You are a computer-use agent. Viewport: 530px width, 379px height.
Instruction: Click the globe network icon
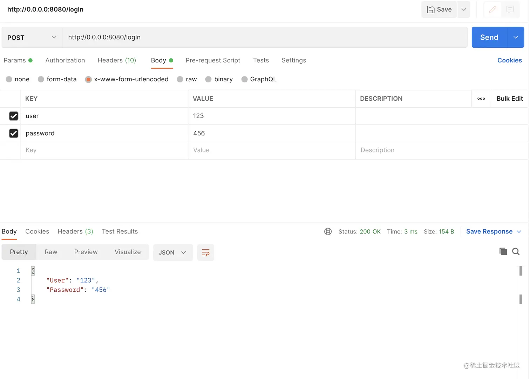(328, 231)
